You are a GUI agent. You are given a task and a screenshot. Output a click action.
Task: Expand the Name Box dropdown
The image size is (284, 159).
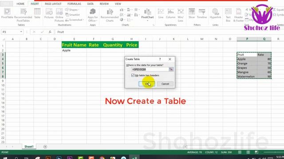point(21,32)
